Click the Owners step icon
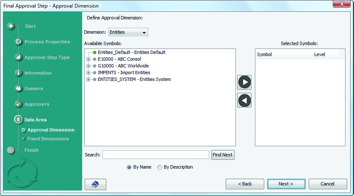Image resolution: width=354 pixels, height=196 pixels. coord(18,89)
